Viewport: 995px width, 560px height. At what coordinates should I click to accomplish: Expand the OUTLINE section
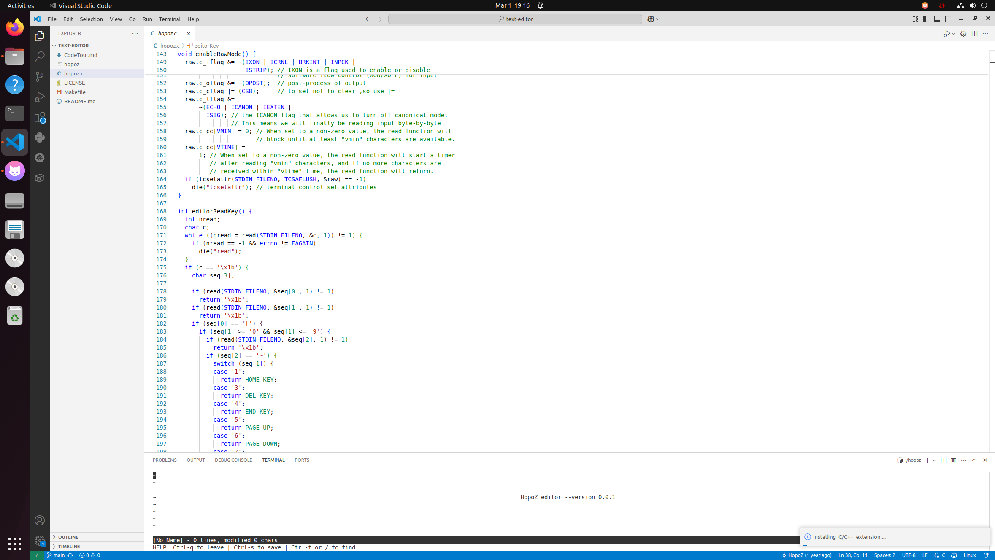(x=68, y=537)
